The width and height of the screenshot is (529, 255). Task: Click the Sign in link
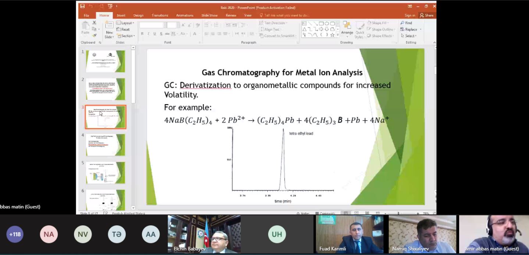tap(410, 15)
